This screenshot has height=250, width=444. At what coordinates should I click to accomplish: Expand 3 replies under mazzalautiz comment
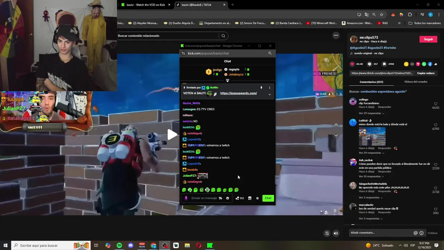tap(370, 218)
